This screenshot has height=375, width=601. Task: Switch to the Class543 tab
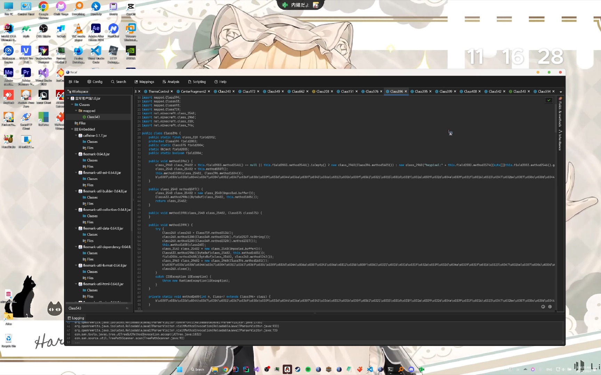pyautogui.click(x=519, y=91)
